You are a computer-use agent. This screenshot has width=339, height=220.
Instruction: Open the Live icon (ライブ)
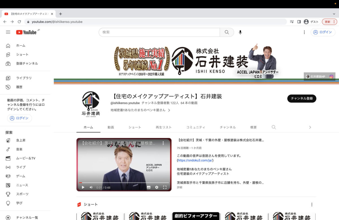[x=8, y=167]
